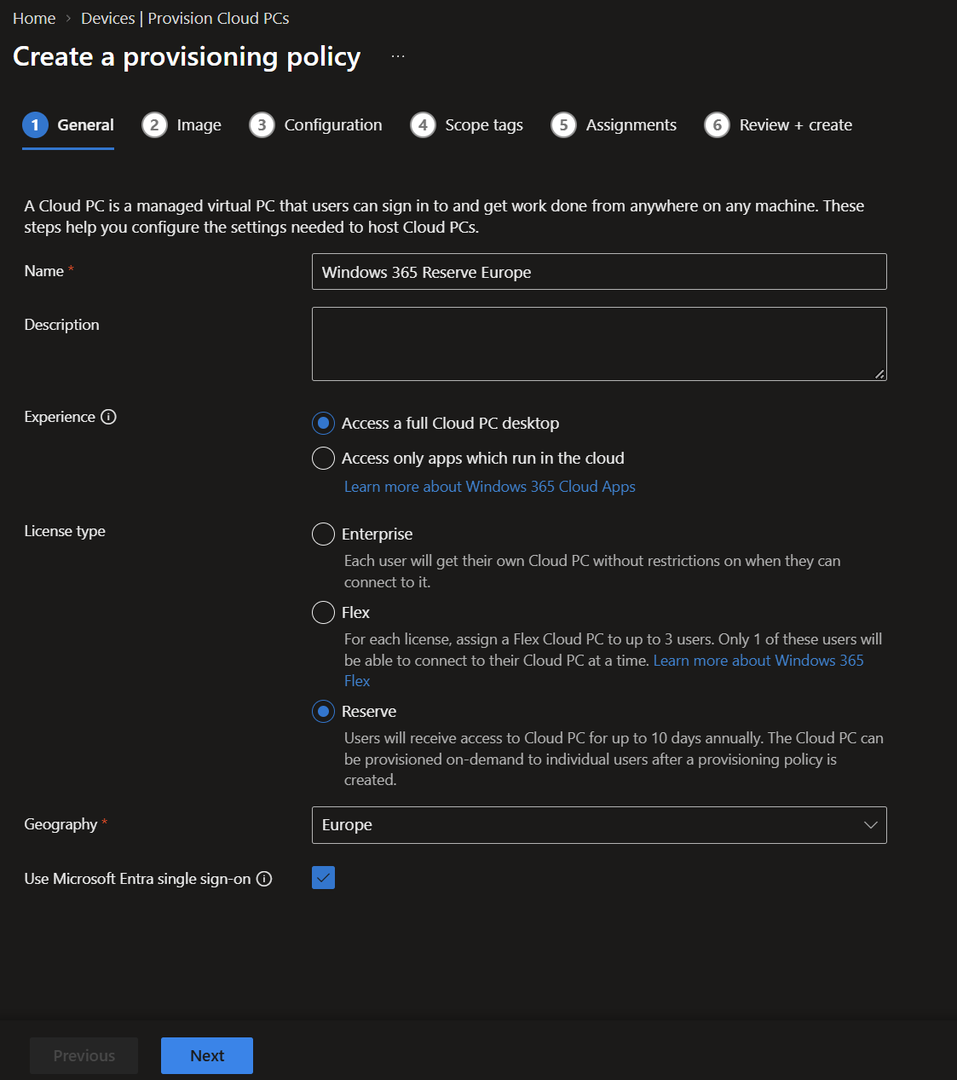Screen dimensions: 957x1080
Task: Click the Experience label text
Action: tap(60, 417)
